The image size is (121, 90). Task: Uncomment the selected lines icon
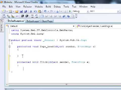tap(37, 16)
